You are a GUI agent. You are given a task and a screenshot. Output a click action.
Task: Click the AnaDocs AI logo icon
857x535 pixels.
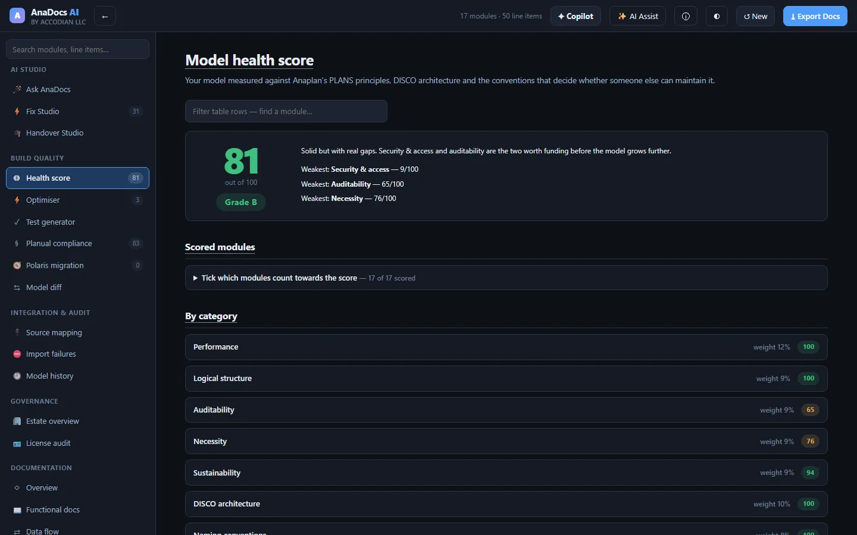coord(17,16)
